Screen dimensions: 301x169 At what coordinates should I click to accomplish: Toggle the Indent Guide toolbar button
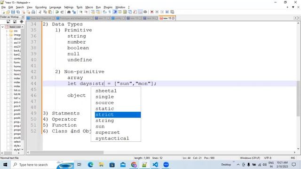115,12
